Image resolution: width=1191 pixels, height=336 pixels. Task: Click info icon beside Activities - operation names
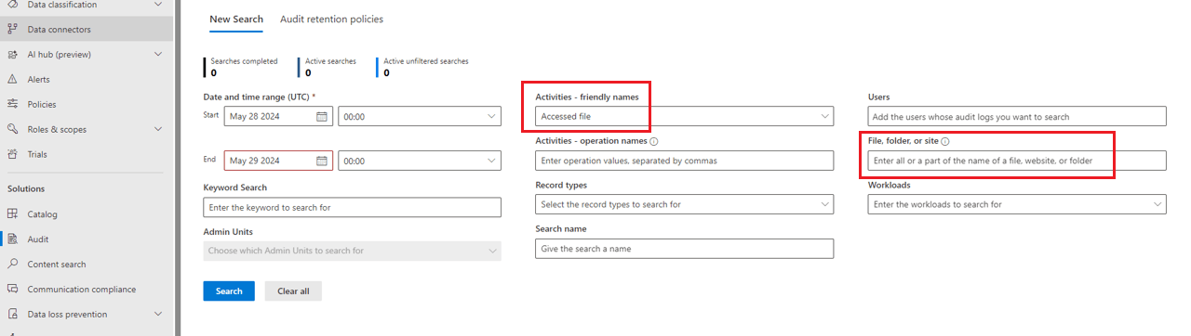654,142
